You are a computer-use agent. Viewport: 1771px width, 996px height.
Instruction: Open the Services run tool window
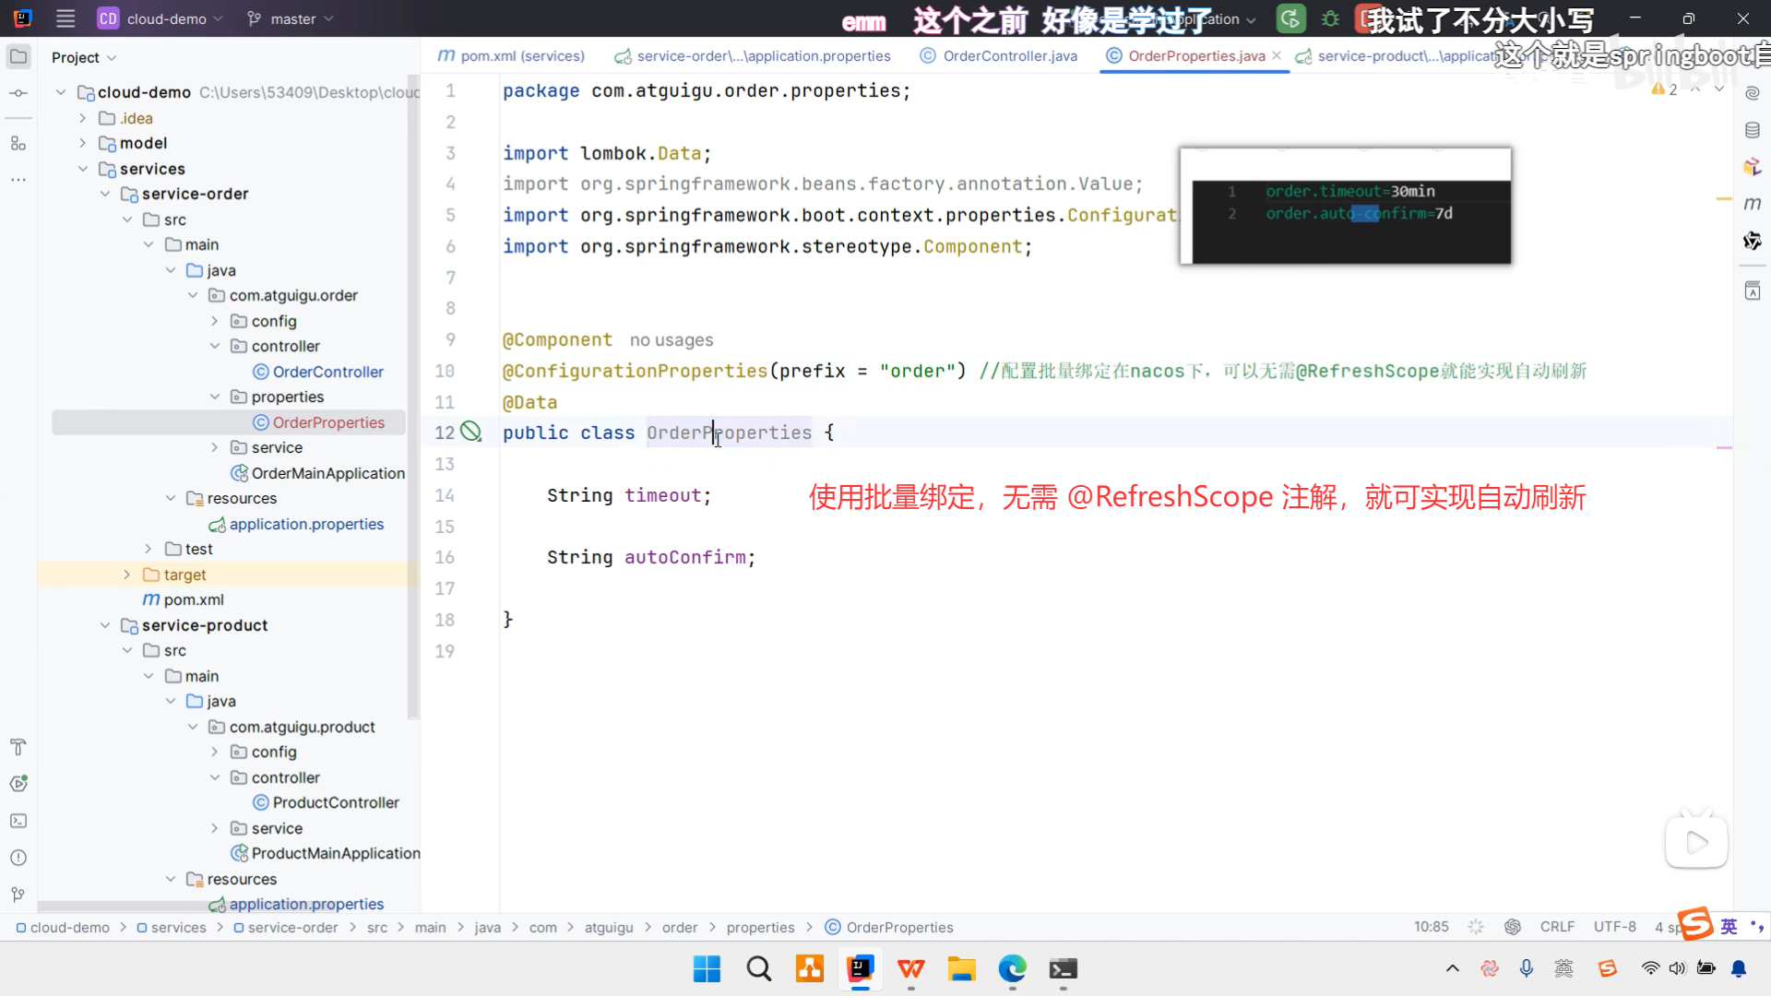18,784
